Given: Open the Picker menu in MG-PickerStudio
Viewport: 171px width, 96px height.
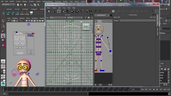Looking at the screenshot, I should tap(48, 8).
